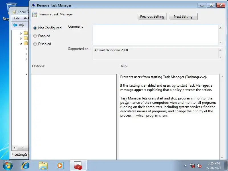Open File menu in Group Policy Editor
Viewport: 228px width, 171px height.
(17, 18)
